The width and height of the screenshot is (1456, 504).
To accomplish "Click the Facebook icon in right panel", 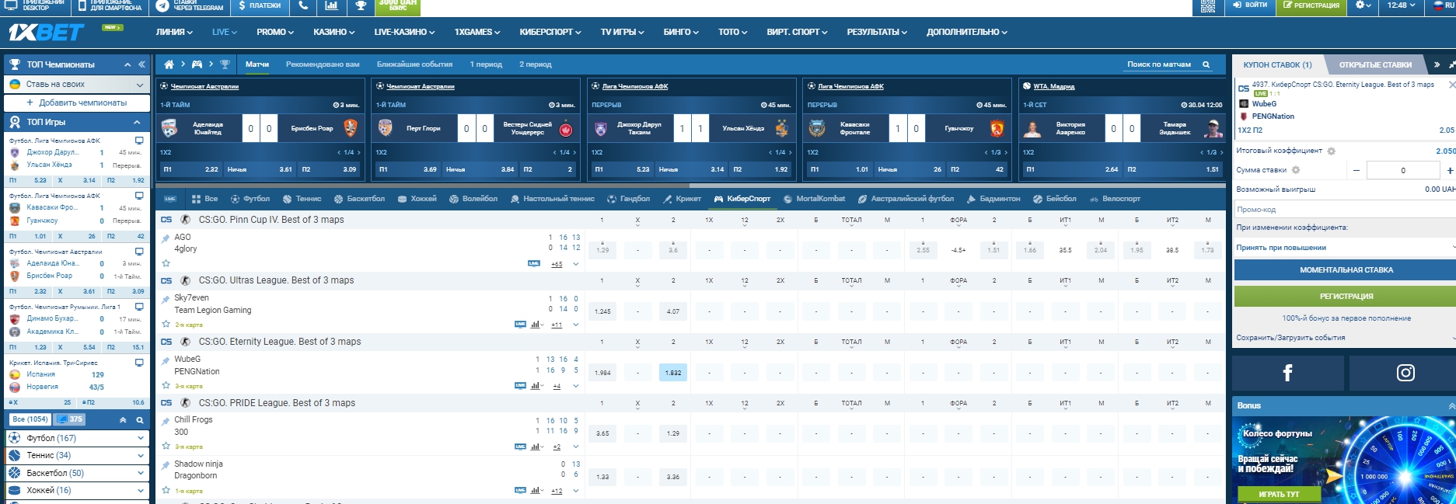I will 1287,373.
